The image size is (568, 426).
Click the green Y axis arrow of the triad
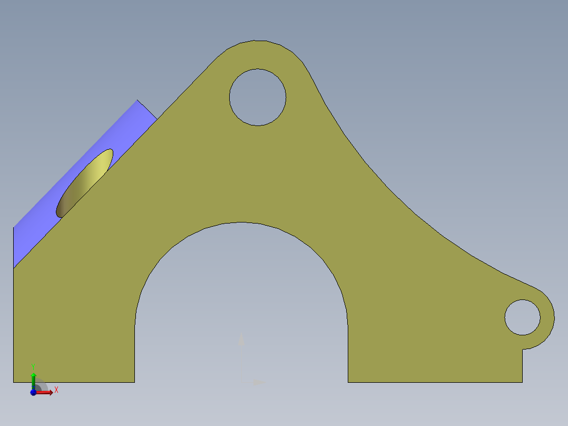point(33,381)
